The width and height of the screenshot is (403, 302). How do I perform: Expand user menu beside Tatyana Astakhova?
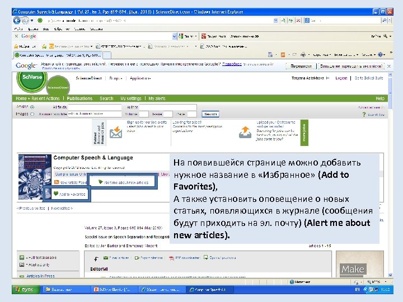tap(327, 78)
